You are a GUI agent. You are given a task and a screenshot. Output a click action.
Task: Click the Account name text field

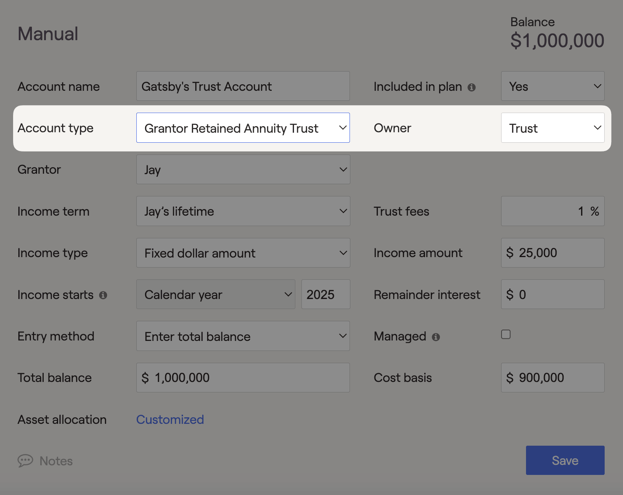tap(243, 86)
